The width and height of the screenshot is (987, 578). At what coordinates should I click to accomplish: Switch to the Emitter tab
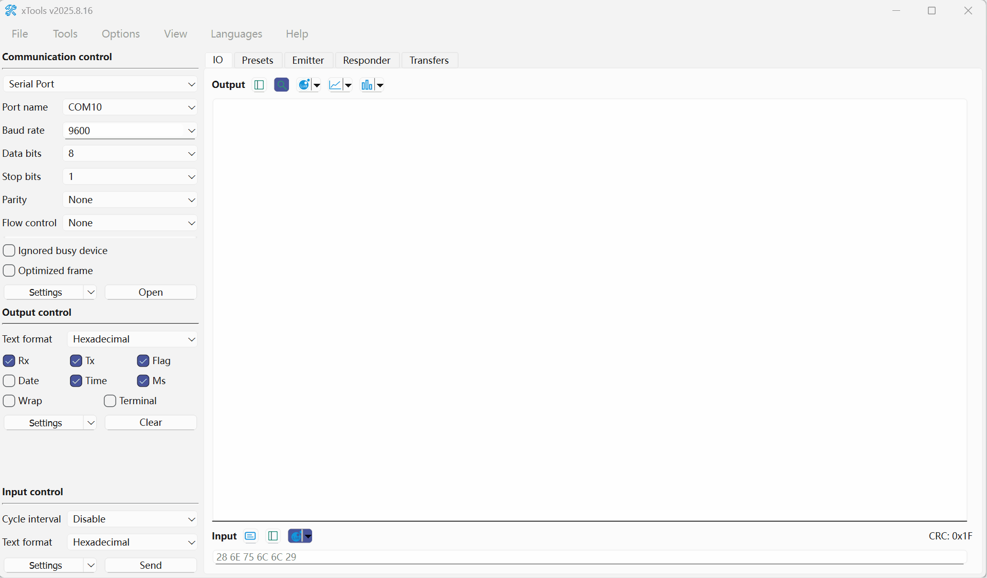308,60
